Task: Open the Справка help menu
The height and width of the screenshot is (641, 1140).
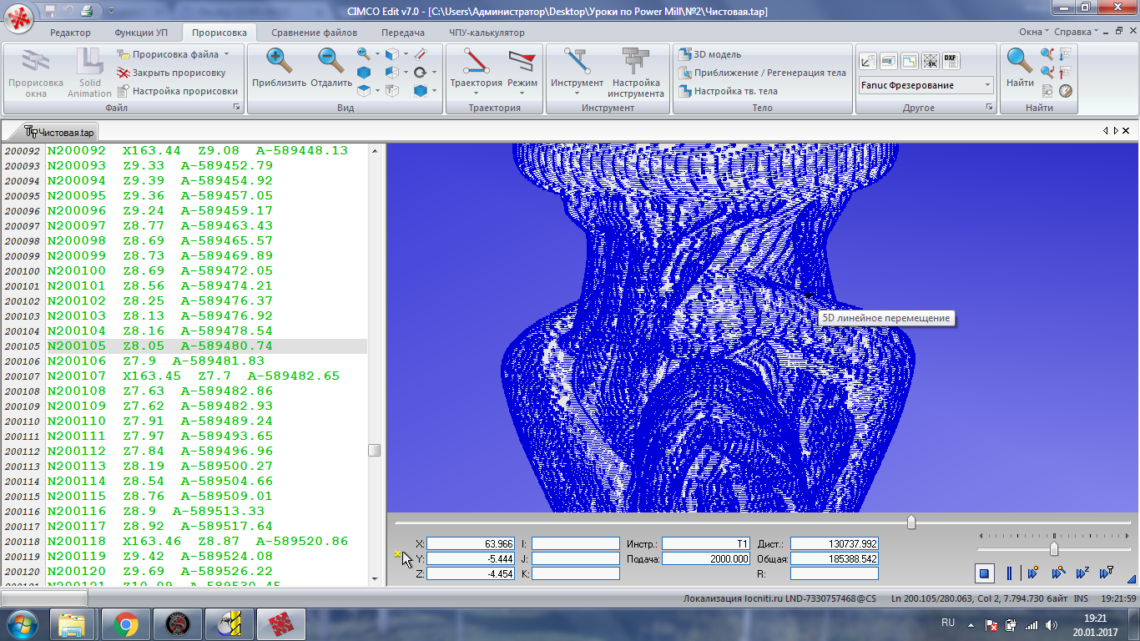Action: [x=1076, y=32]
